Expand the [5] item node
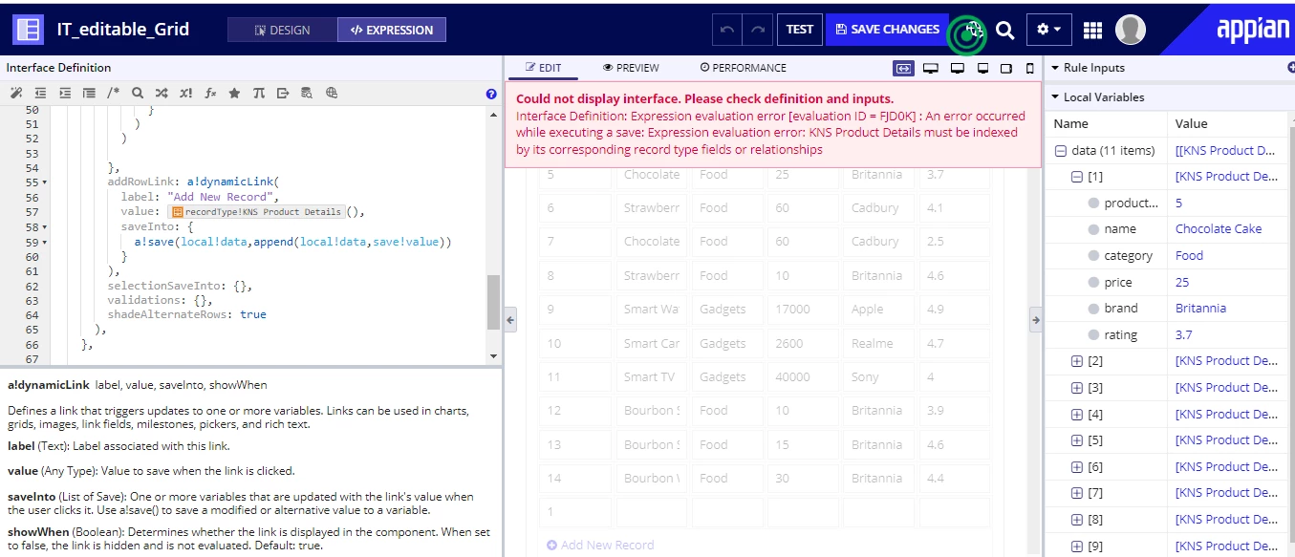Viewport: 1295px width, 557px height. (1077, 440)
